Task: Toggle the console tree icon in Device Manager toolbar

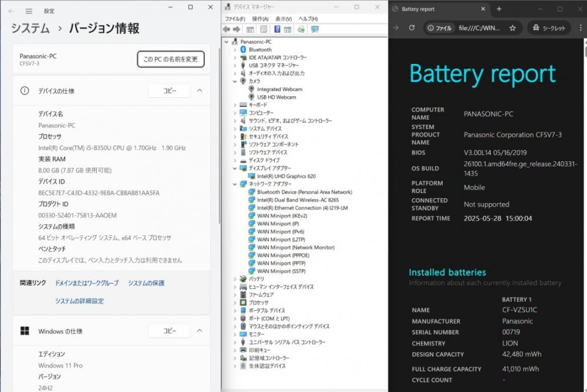Action: click(250, 29)
